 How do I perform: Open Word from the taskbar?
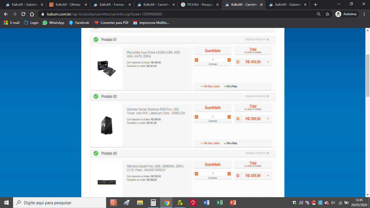206,203
